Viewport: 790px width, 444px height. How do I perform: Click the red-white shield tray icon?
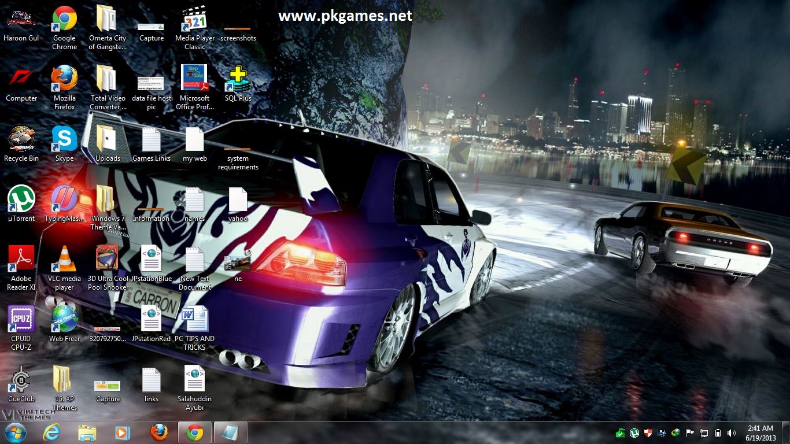click(x=648, y=432)
